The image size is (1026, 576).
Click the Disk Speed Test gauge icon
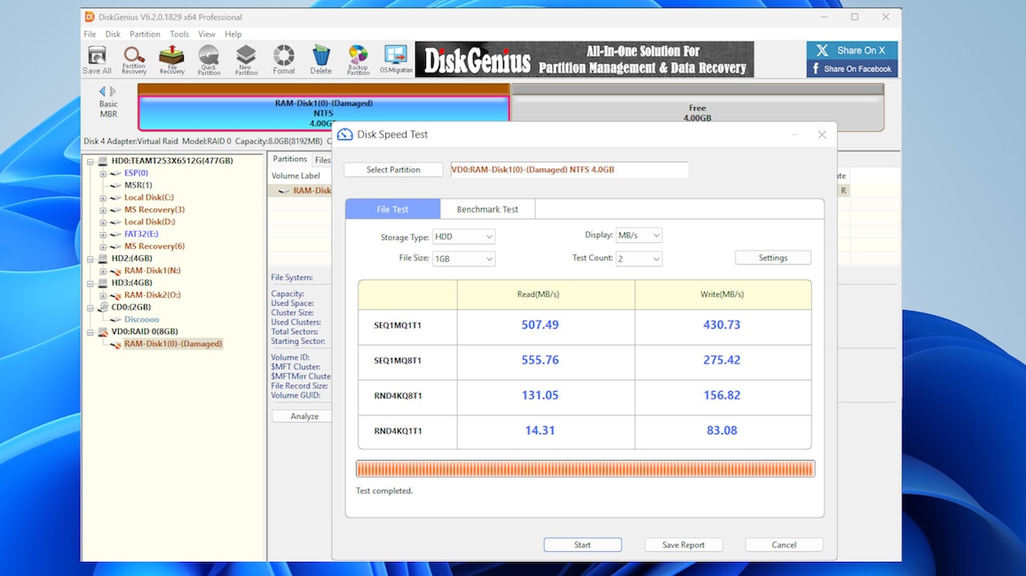point(345,134)
